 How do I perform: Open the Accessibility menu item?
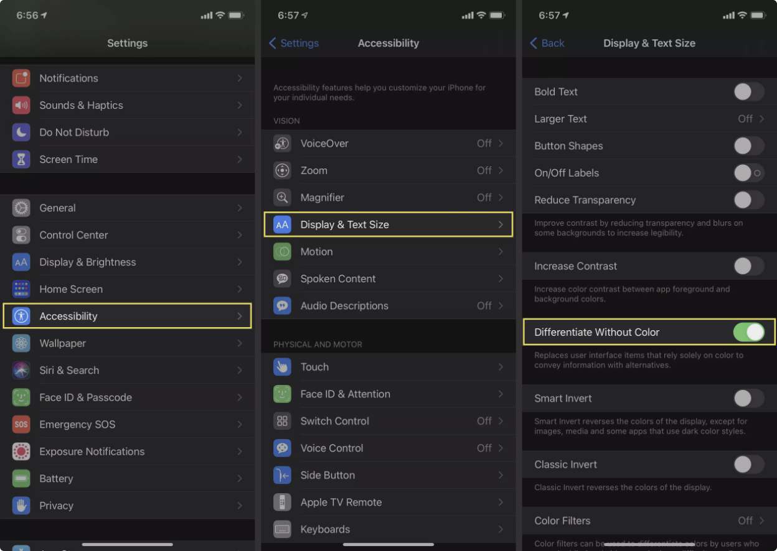128,316
